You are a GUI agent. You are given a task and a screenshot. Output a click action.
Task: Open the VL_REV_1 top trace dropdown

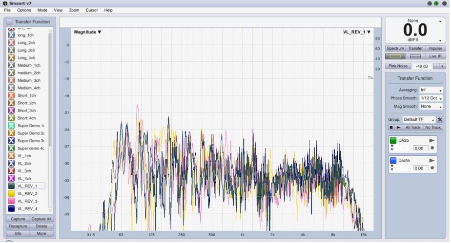click(357, 32)
